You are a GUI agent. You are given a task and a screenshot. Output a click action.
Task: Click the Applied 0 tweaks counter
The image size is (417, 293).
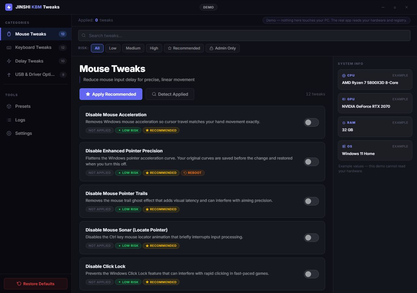coord(95,20)
